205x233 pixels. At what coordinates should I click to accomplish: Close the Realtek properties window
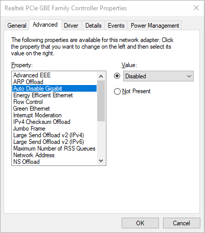click(196, 8)
